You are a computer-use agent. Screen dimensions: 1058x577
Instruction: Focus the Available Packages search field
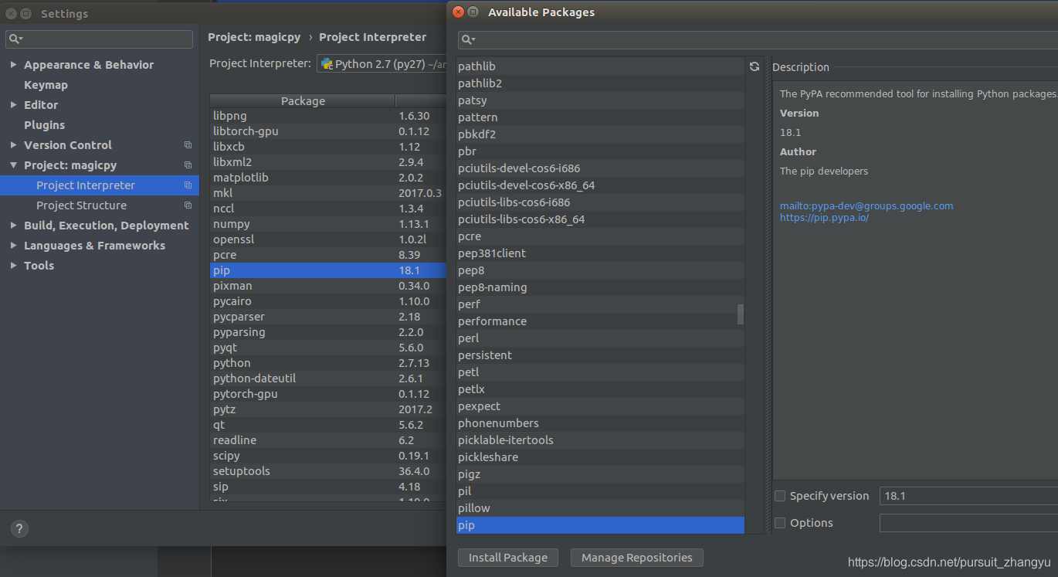click(x=758, y=40)
